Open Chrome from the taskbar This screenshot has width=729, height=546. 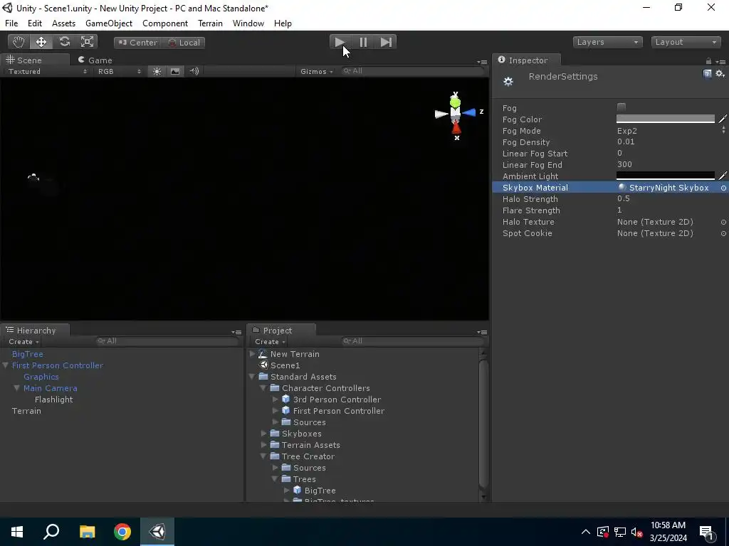coord(122,532)
